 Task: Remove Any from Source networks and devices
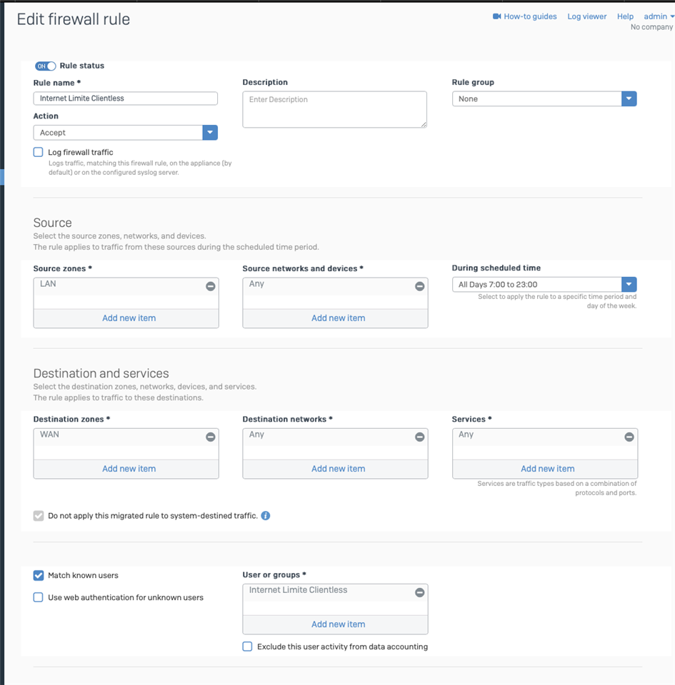click(420, 286)
